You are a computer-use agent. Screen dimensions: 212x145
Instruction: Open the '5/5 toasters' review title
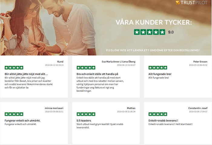[84, 121]
